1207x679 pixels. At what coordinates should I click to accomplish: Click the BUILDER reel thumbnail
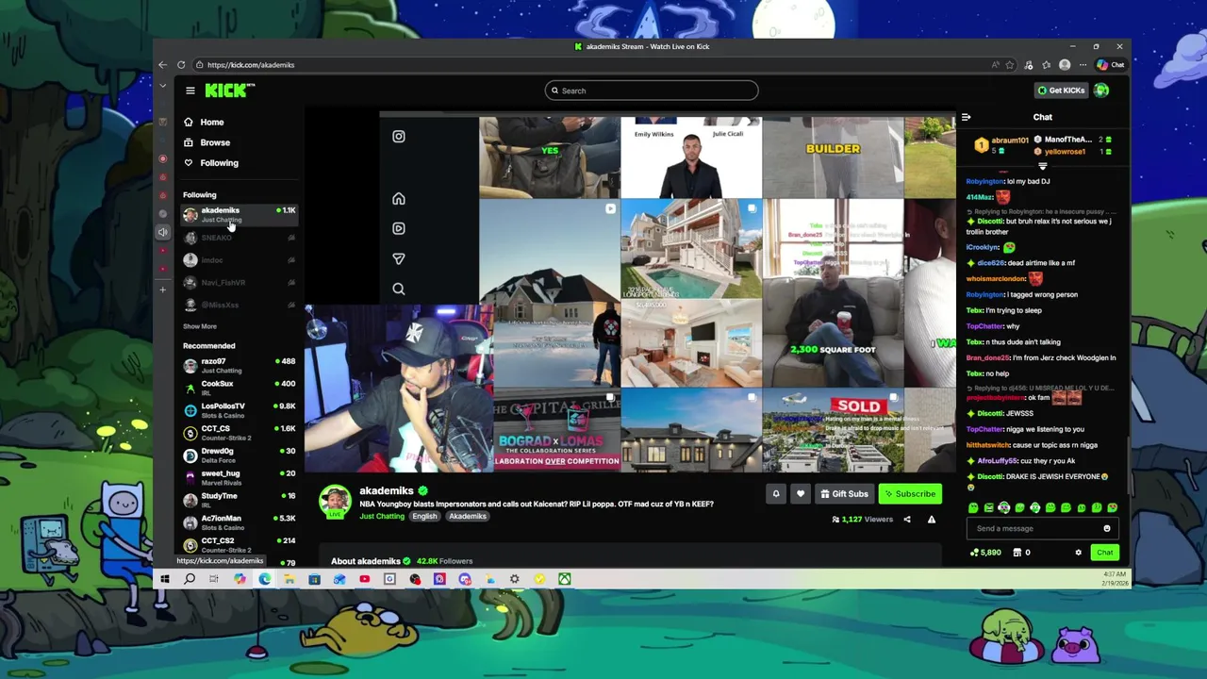point(833,157)
